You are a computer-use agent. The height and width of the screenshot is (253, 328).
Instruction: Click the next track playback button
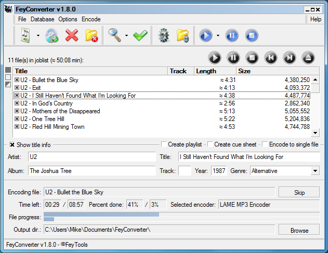[x=290, y=58]
